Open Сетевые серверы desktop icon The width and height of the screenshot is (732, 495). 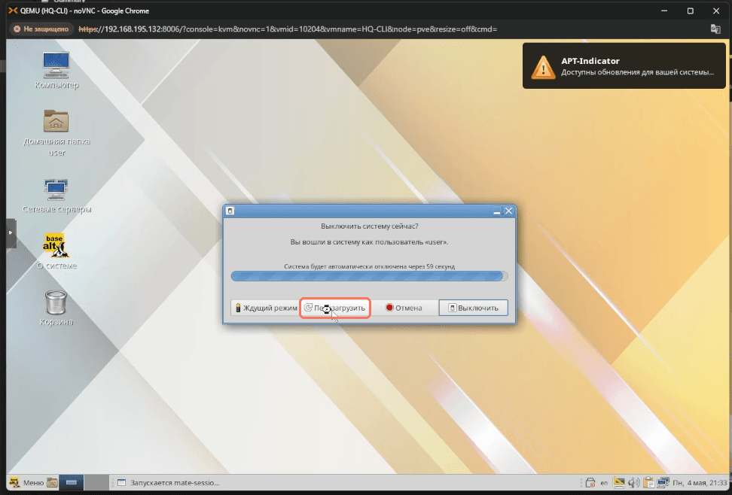[56, 196]
